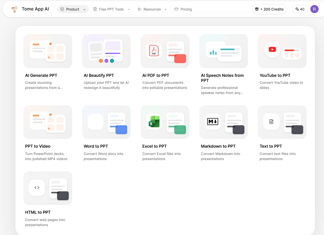This screenshot has height=235, width=324.
Task: Open the Markdown to PPT title
Action: tap(218, 146)
